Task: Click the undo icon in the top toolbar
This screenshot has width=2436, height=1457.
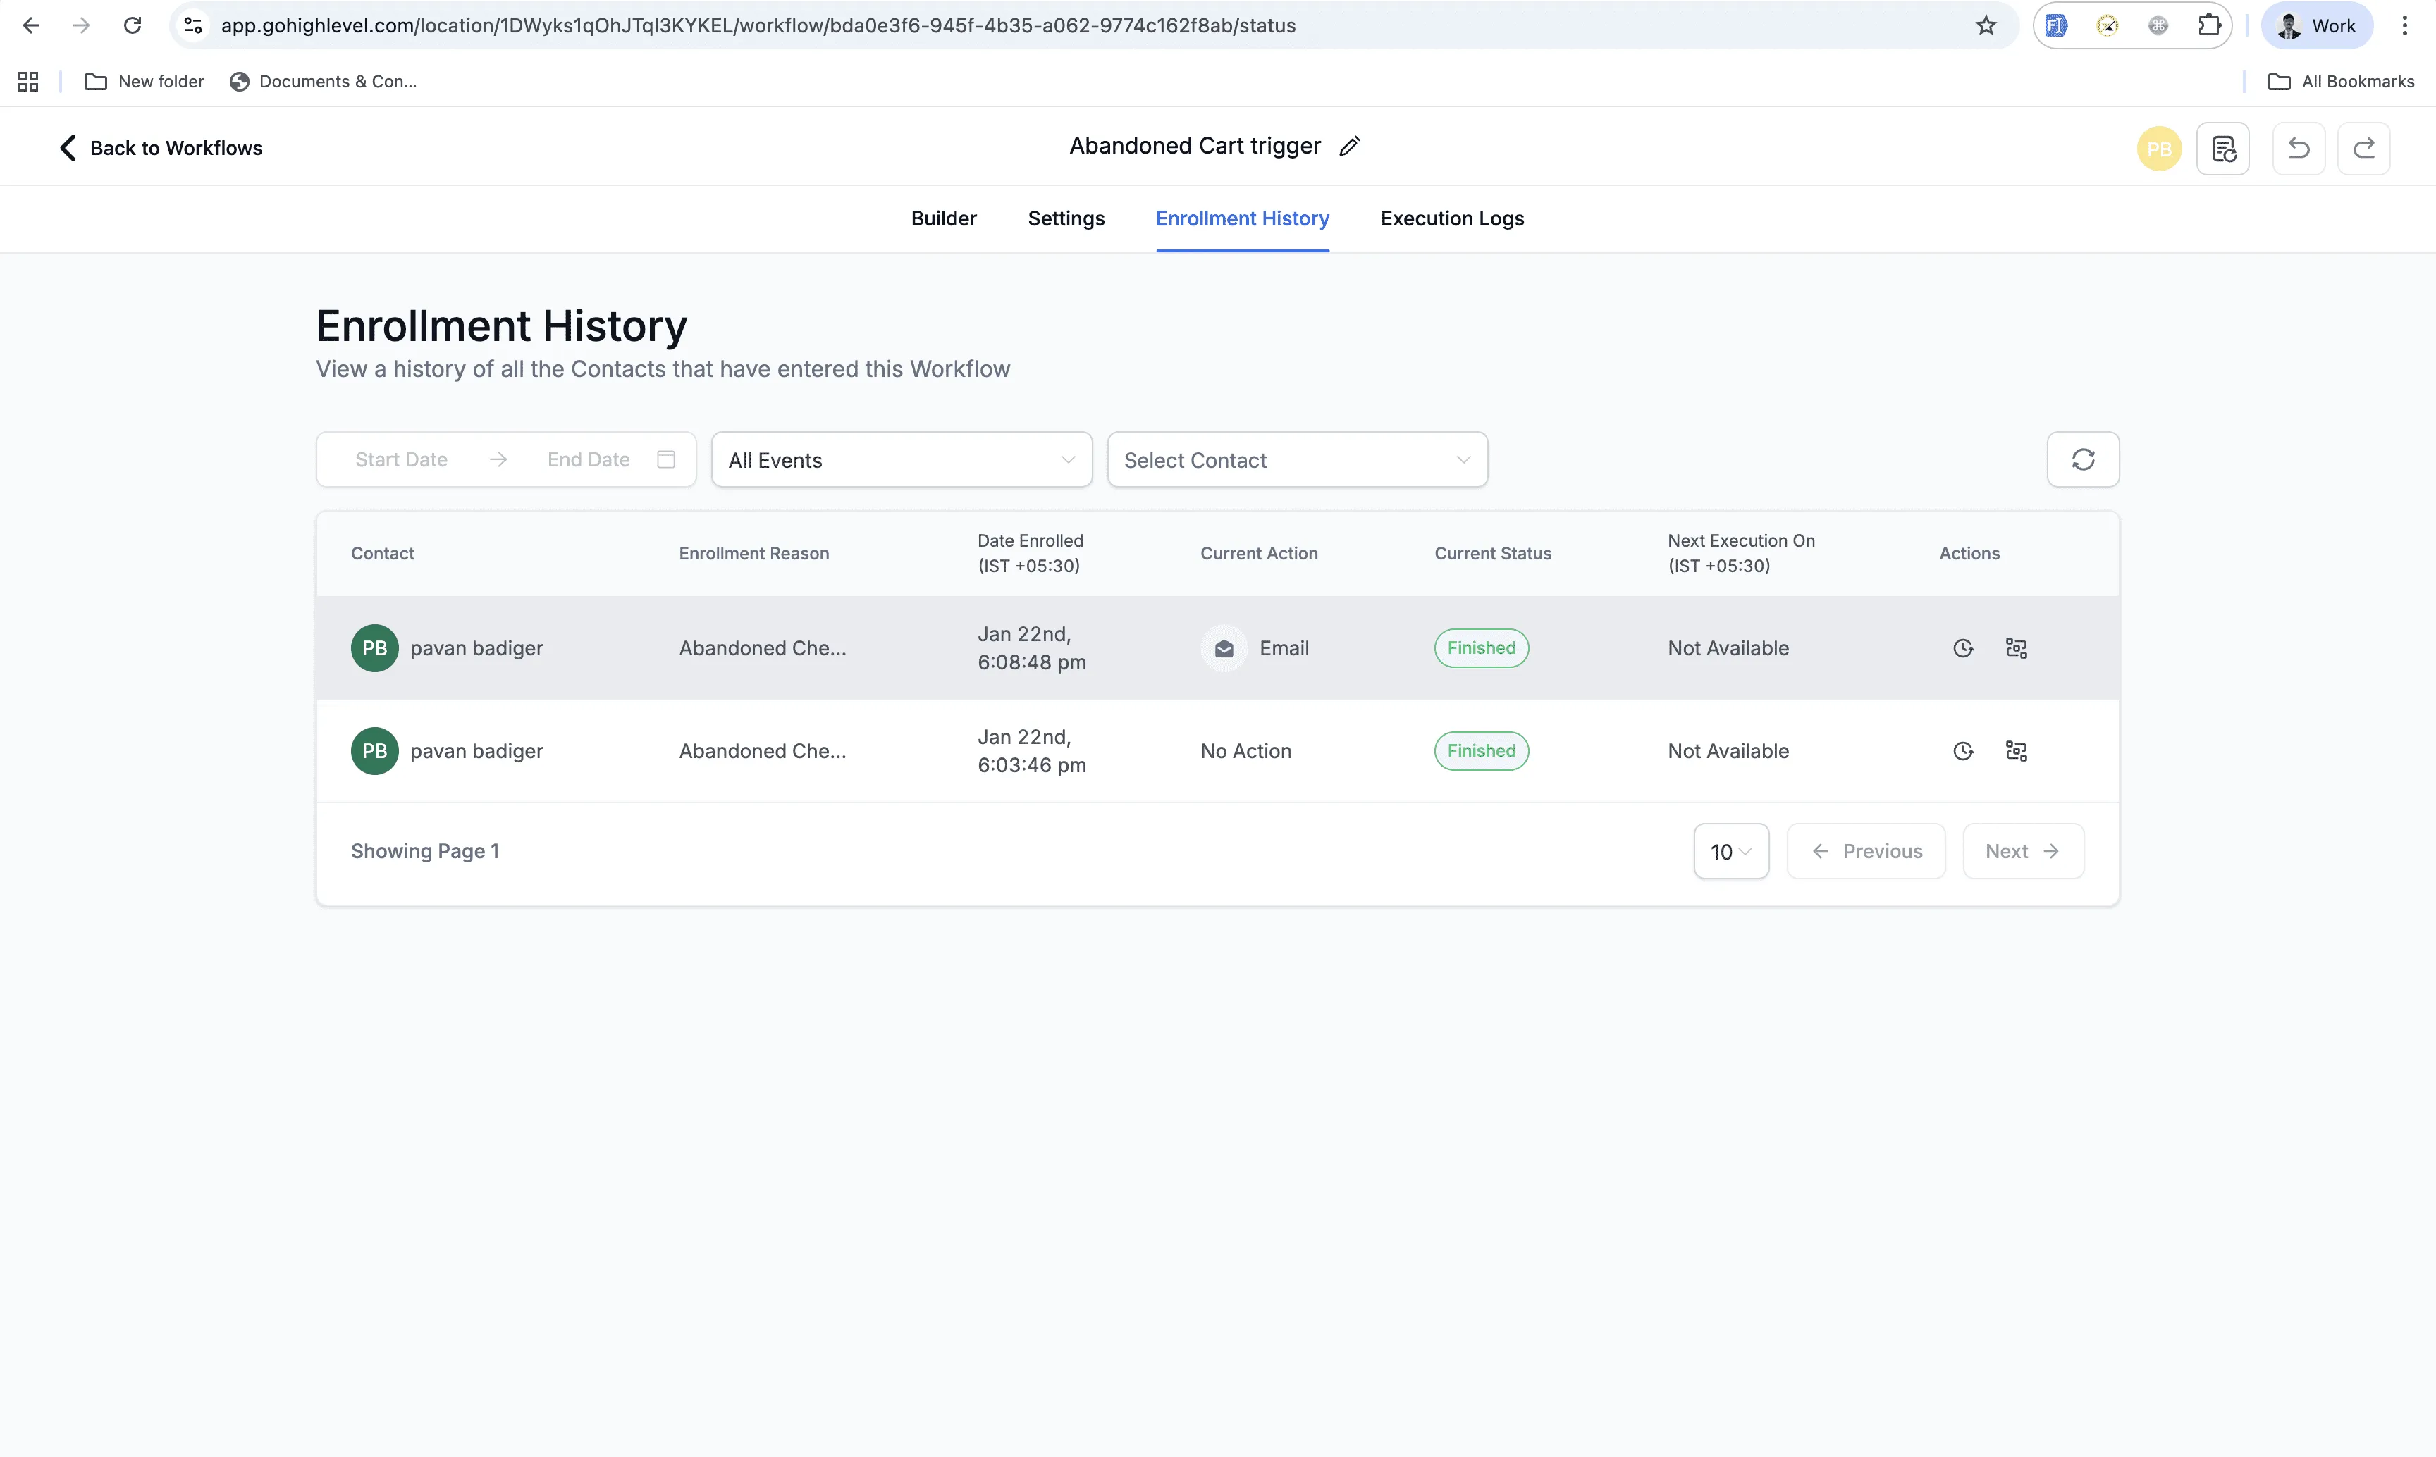Action: pyautogui.click(x=2299, y=148)
